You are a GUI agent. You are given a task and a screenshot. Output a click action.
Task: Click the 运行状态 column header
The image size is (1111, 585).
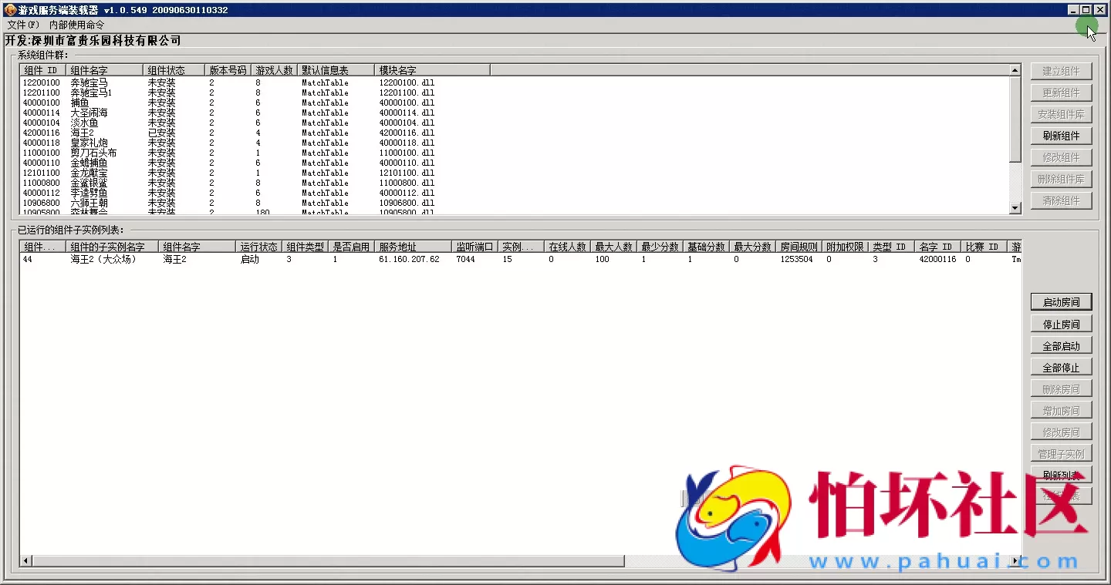coord(258,247)
